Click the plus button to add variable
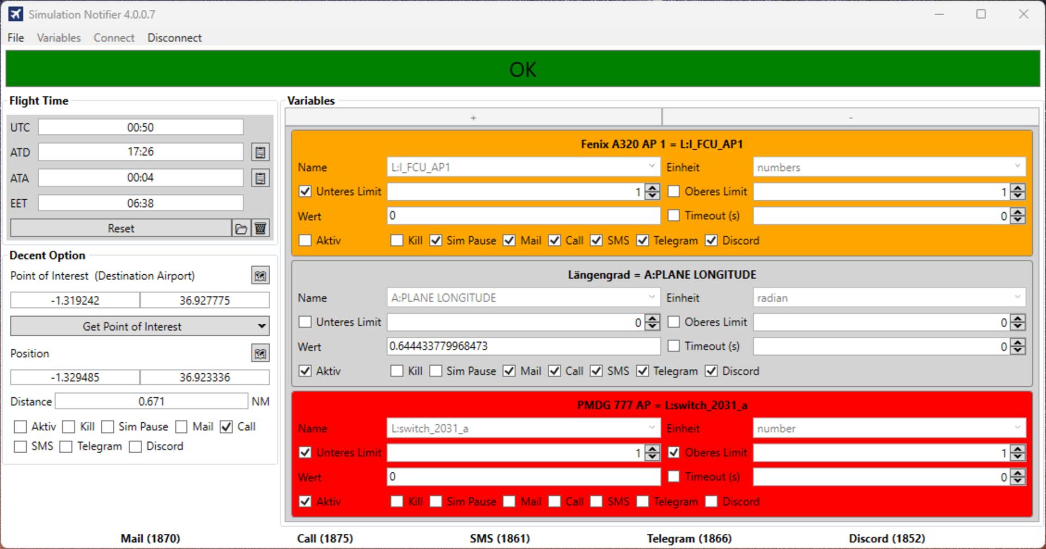1046x549 pixels. point(473,118)
